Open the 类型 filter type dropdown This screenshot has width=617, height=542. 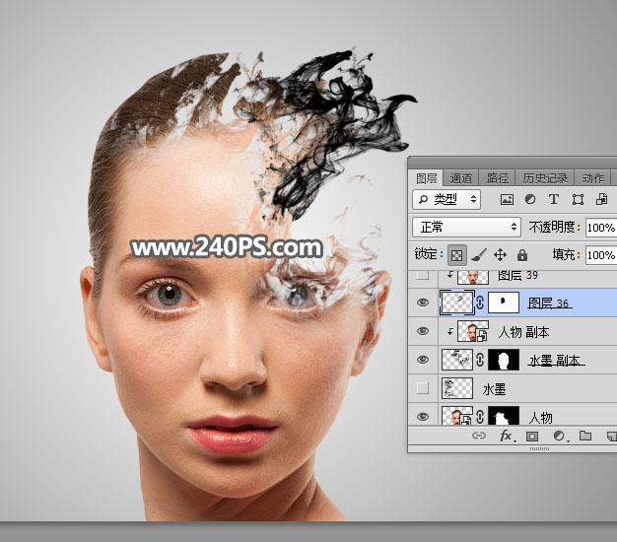pyautogui.click(x=446, y=199)
